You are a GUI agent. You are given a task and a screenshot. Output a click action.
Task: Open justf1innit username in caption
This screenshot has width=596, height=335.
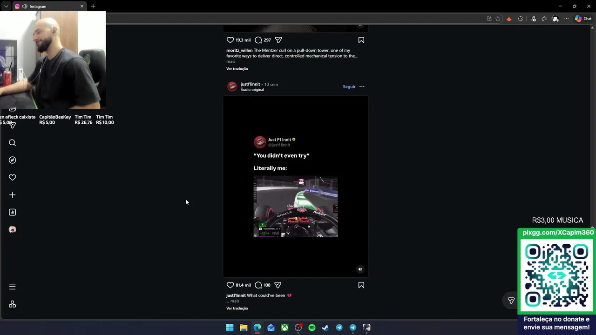coord(236,295)
